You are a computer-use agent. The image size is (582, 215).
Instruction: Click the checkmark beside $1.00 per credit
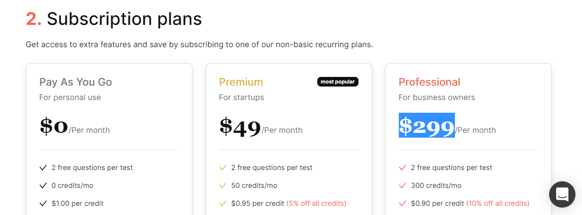pyautogui.click(x=43, y=204)
